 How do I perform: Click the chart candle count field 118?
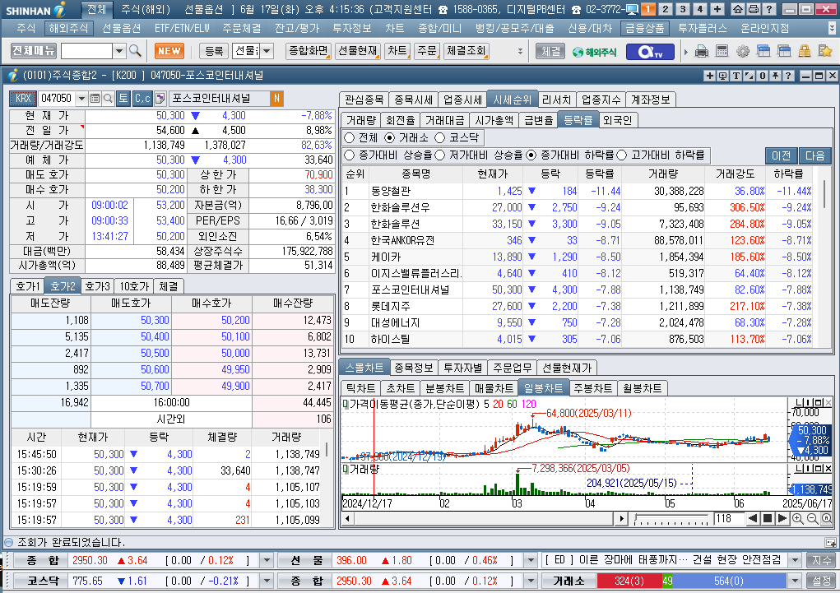(x=727, y=518)
